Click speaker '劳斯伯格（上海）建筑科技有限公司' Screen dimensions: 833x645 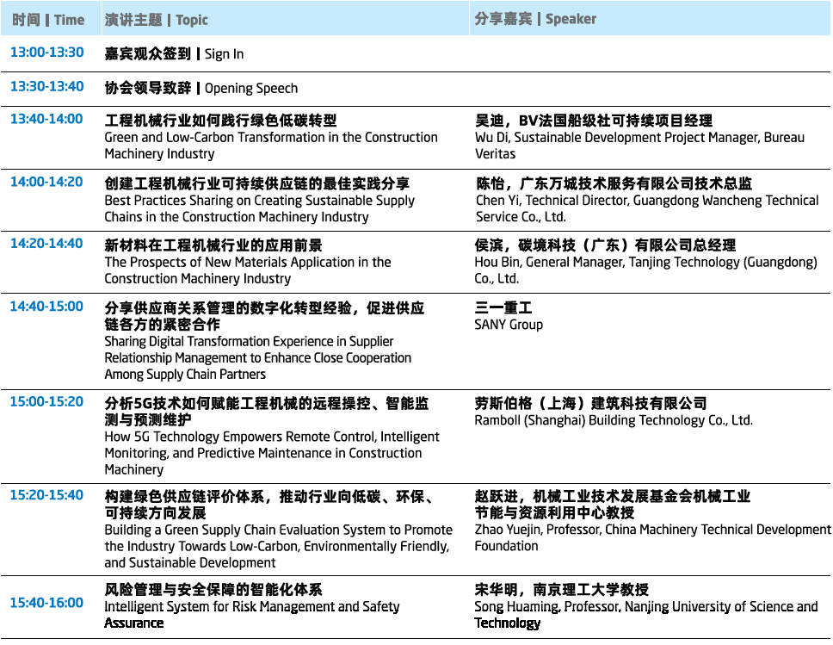590,403
